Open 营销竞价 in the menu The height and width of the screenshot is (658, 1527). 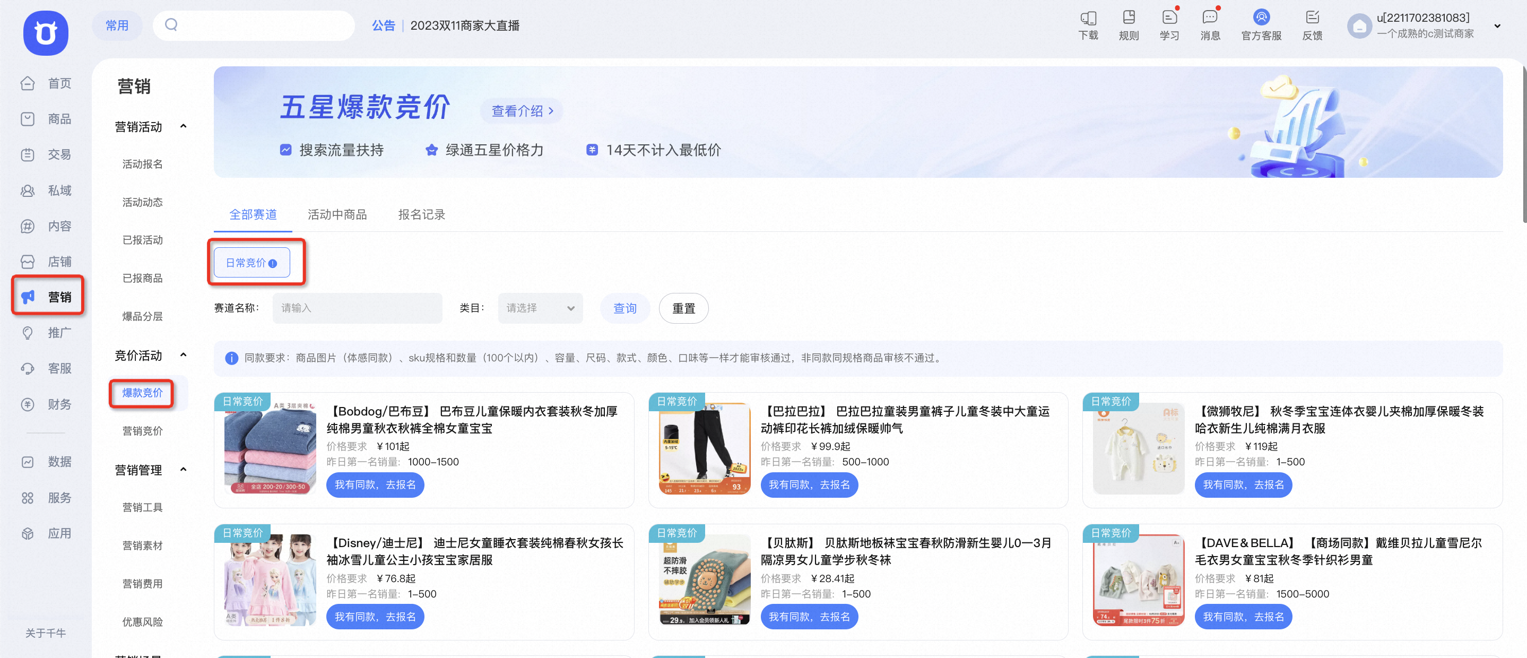tap(142, 431)
